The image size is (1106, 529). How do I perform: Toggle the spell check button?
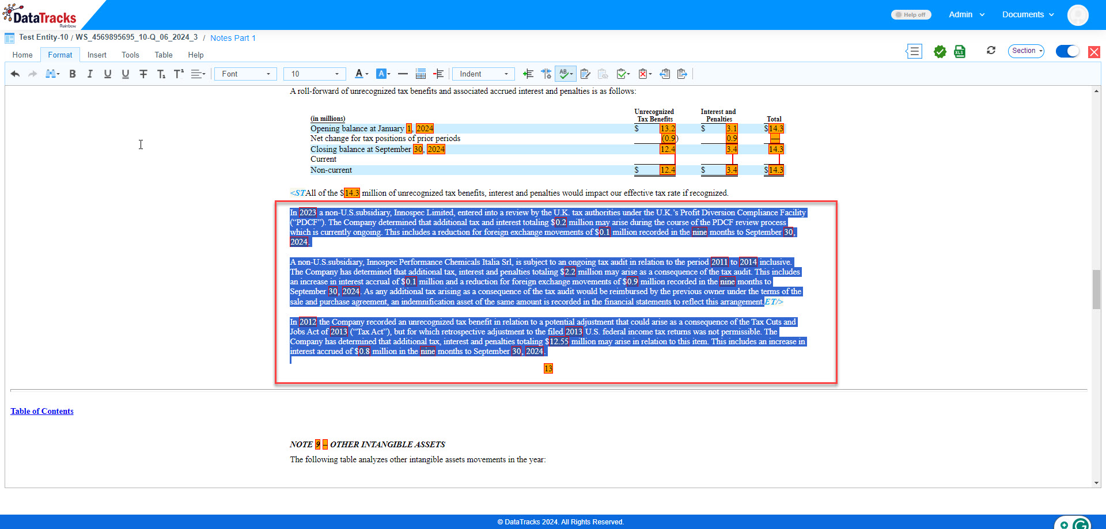pos(565,74)
